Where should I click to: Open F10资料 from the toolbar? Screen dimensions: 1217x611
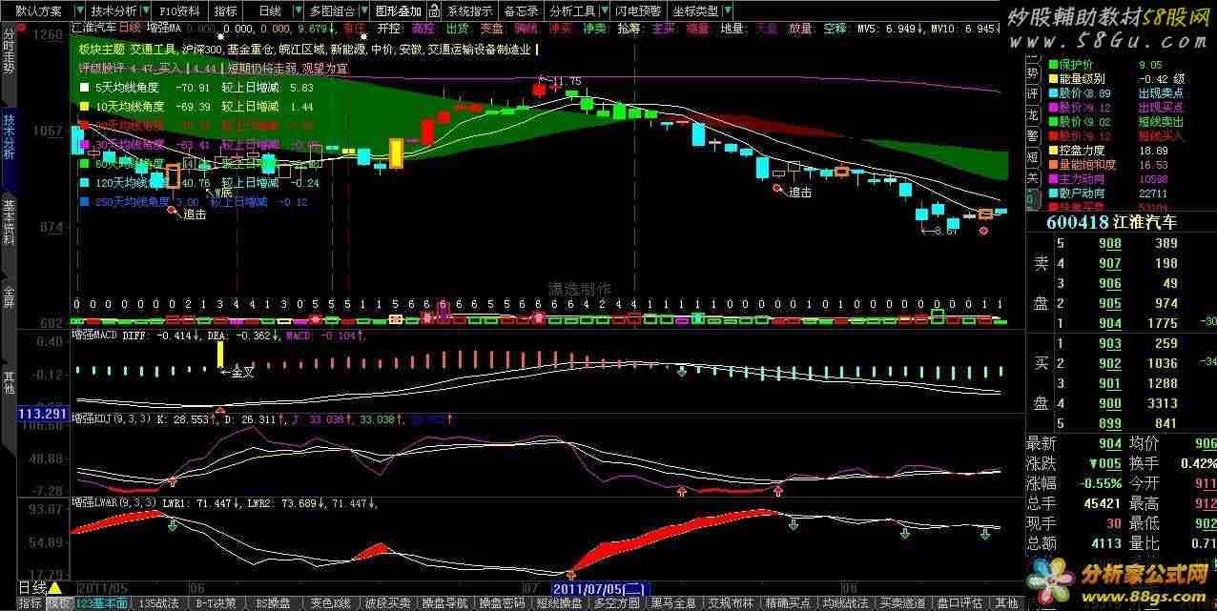tap(179, 11)
